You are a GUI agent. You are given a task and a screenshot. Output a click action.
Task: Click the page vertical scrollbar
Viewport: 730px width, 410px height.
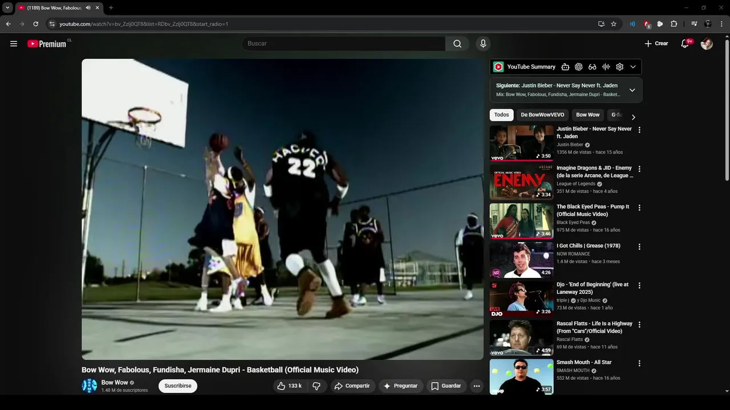727,110
